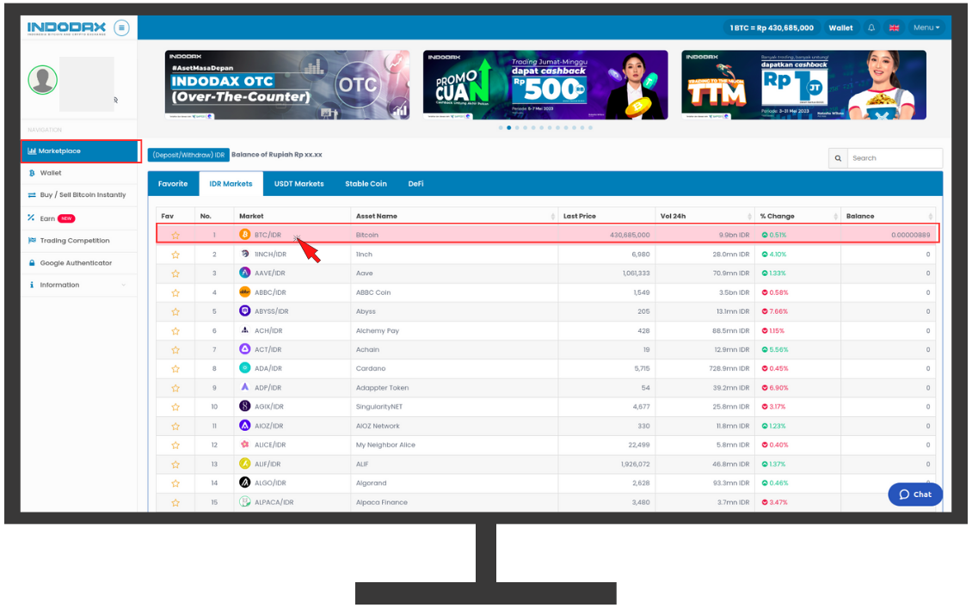Click the user avatar icon
This screenshot has width=972, height=608.
pyautogui.click(x=43, y=80)
